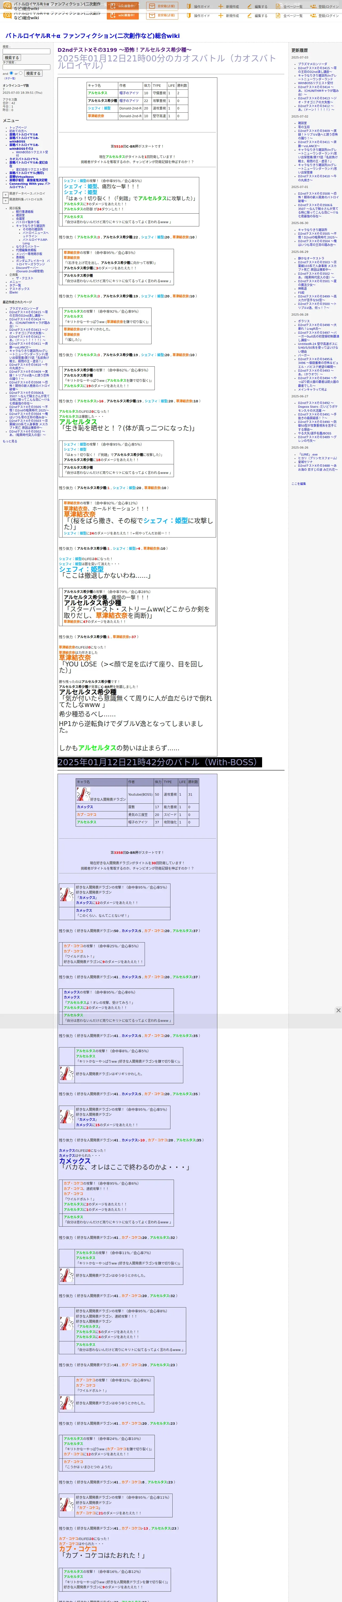
Task: Click the keyword search input field
Action: pos(26,52)
